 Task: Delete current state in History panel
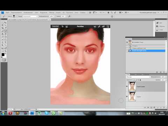coord(164,72)
